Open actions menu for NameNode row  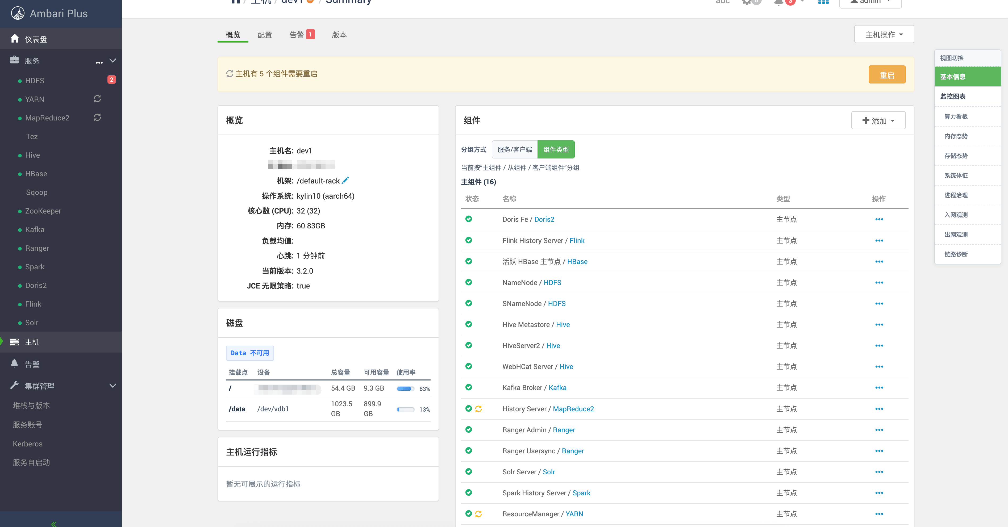click(879, 282)
